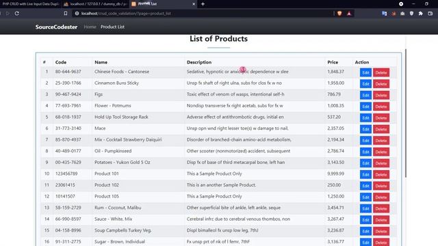Edit the Mace product
This screenshot has height=246, width=438.
(365, 129)
